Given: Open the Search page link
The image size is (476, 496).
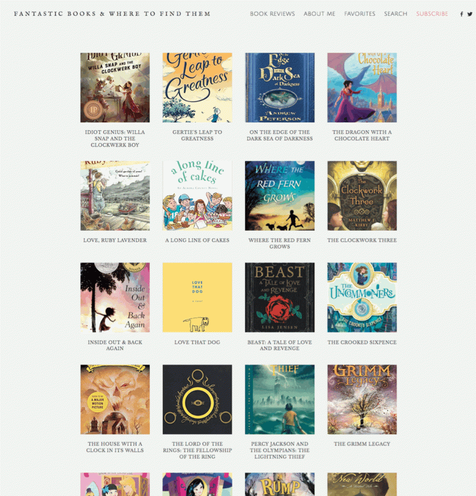Looking at the screenshot, I should click(x=396, y=14).
